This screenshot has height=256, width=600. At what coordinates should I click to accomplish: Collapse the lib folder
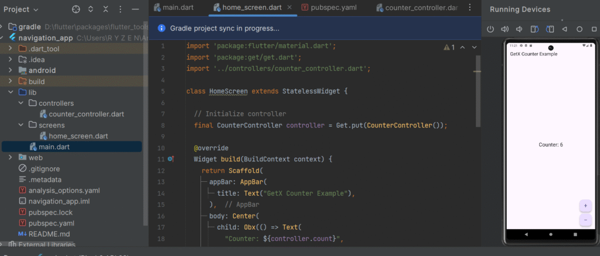[x=11, y=92]
